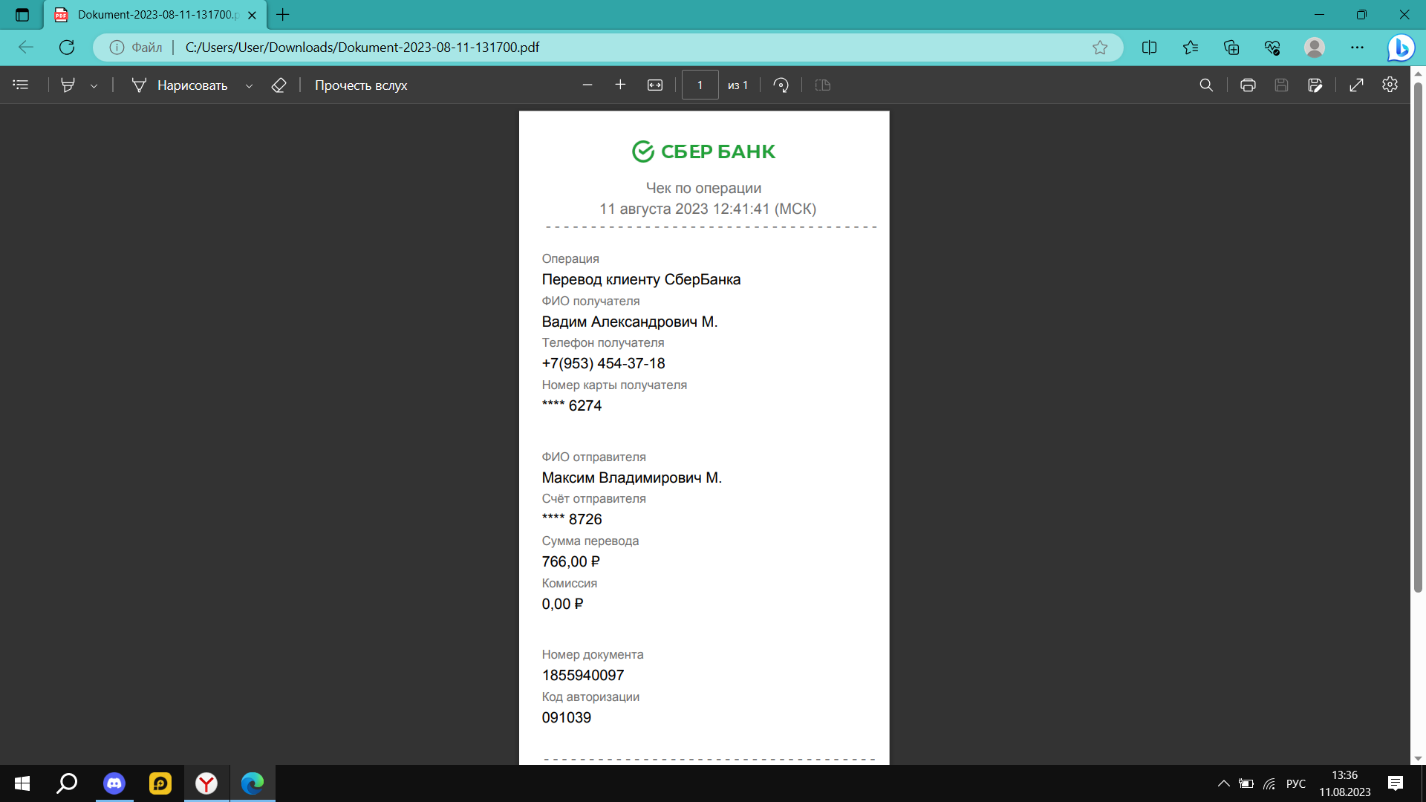Open the notification center
This screenshot has width=1426, height=802.
pos(1396,783)
